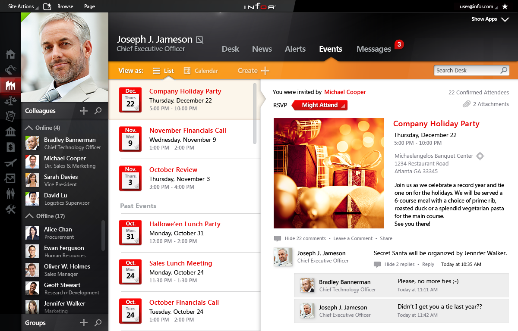The height and width of the screenshot is (331, 518).
Task: Click the Dec. 22 calendar date icon
Action: (x=130, y=100)
